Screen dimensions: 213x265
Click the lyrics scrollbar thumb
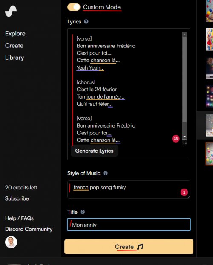coord(184,79)
